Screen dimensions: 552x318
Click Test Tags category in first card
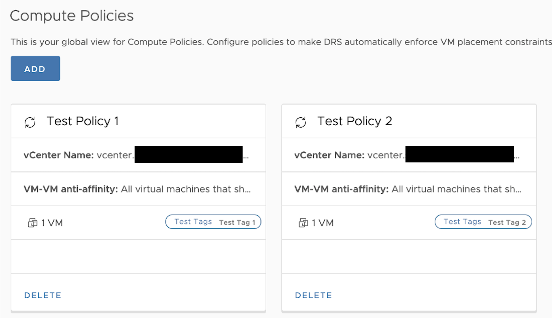tap(193, 222)
